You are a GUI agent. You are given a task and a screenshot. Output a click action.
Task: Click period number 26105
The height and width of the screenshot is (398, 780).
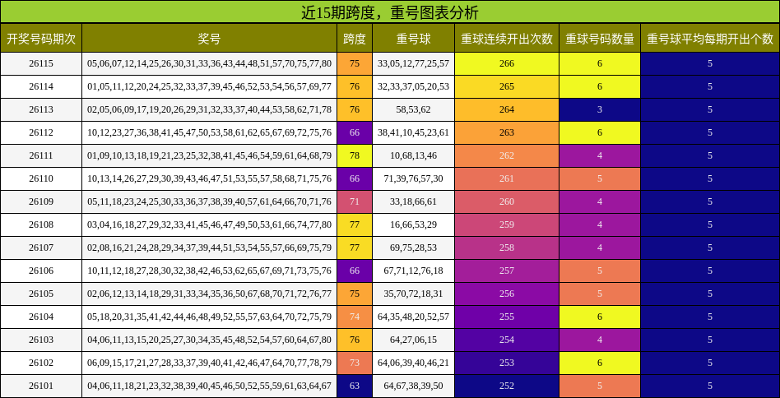click(x=41, y=294)
